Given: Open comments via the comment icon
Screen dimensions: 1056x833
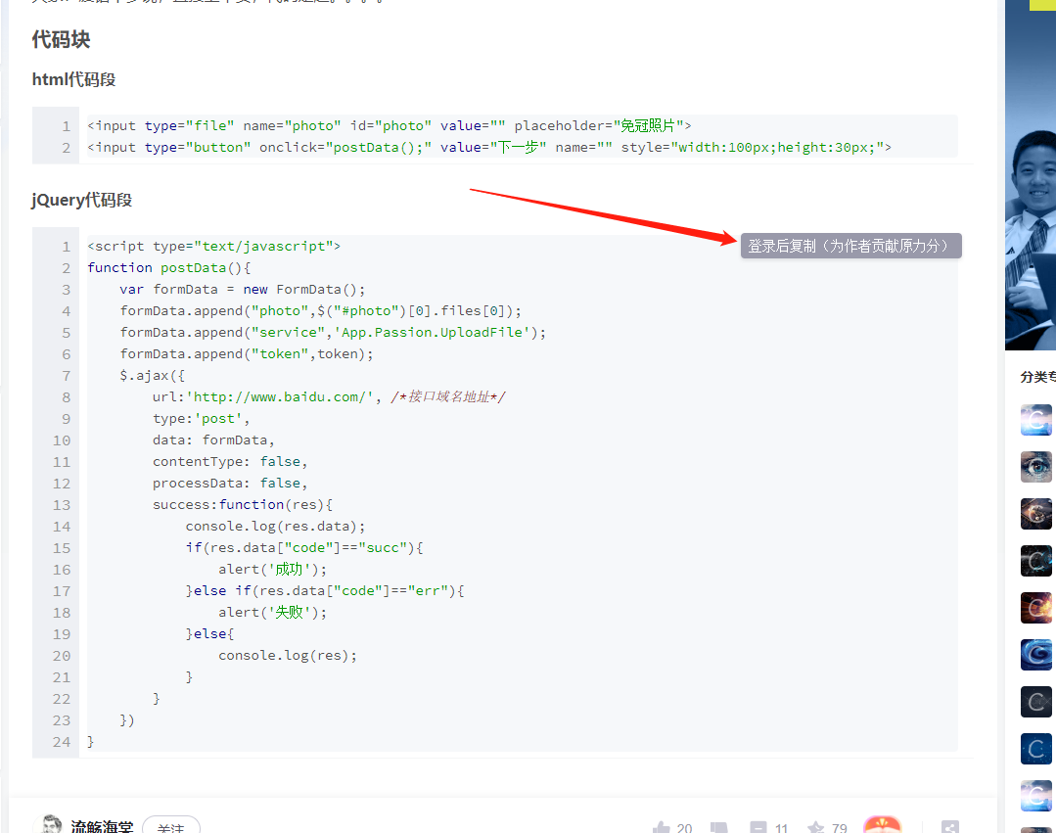Looking at the screenshot, I should point(758,828).
